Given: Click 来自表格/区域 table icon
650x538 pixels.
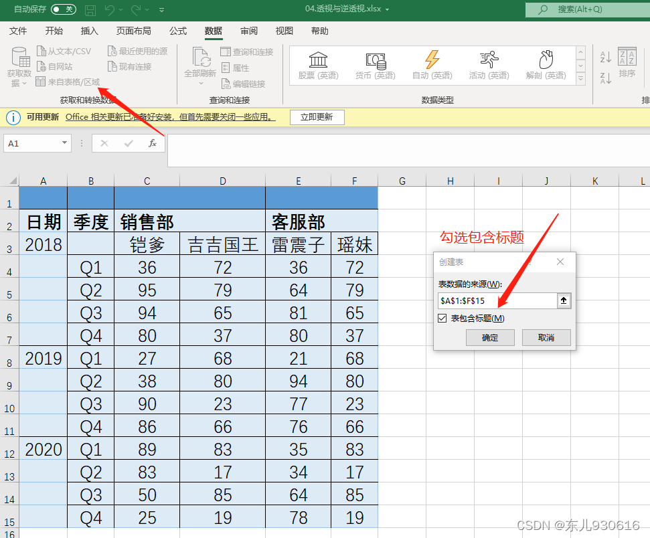Looking at the screenshot, I should [x=41, y=82].
